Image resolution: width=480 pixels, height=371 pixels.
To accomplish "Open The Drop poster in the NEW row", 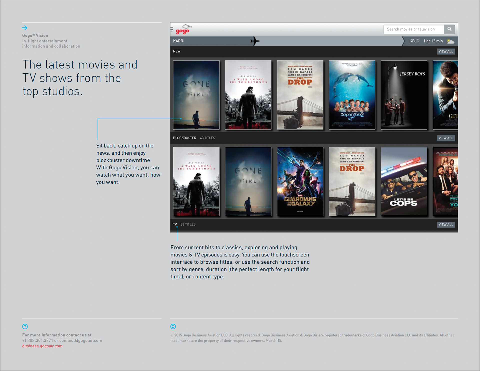I will (x=300, y=95).
